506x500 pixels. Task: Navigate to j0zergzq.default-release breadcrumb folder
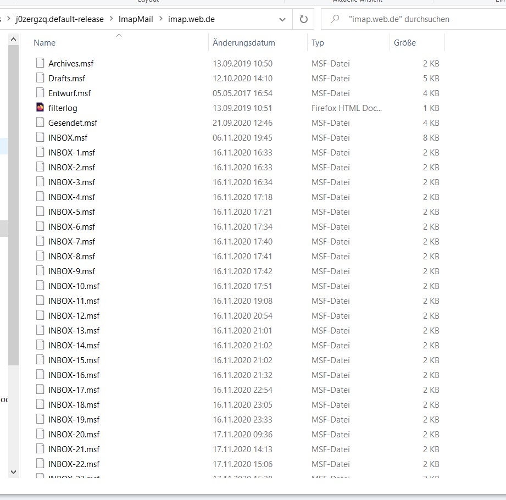pyautogui.click(x=59, y=19)
